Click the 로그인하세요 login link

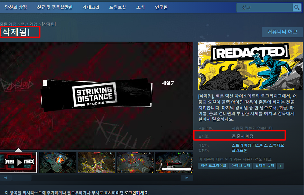(136, 193)
